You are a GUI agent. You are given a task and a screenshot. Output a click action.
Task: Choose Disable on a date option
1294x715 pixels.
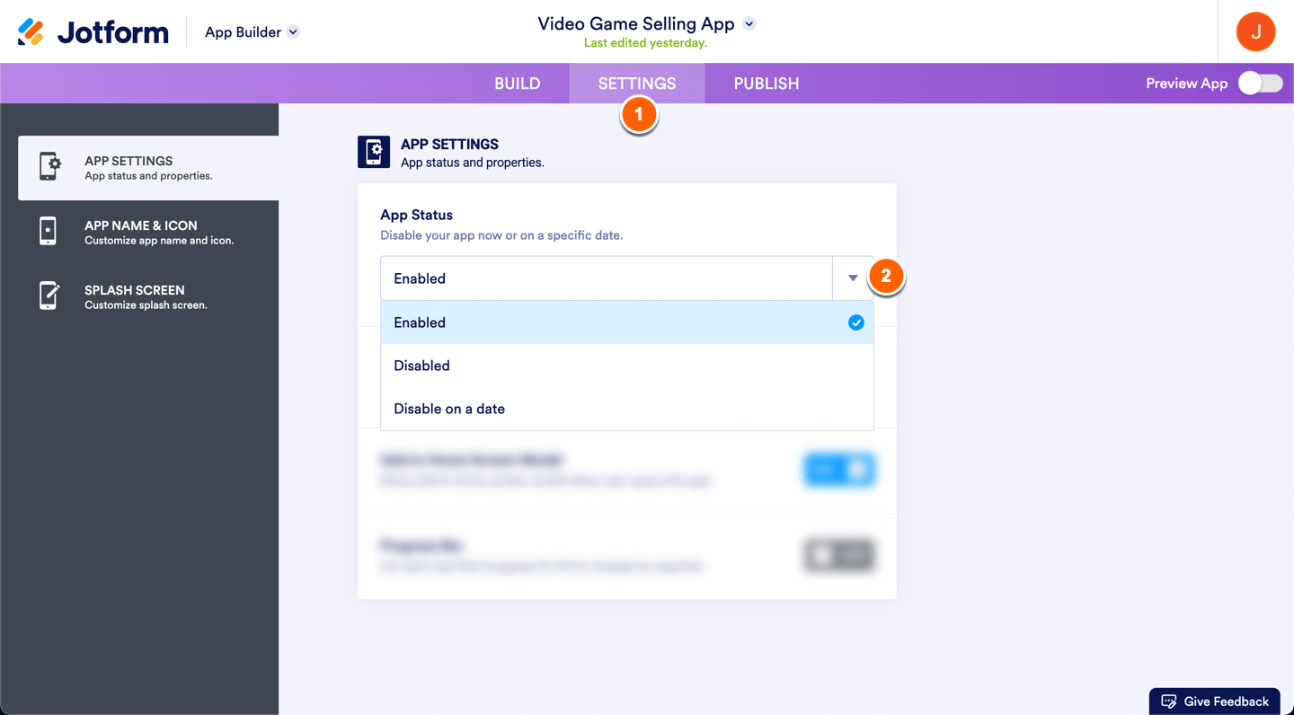[449, 409]
